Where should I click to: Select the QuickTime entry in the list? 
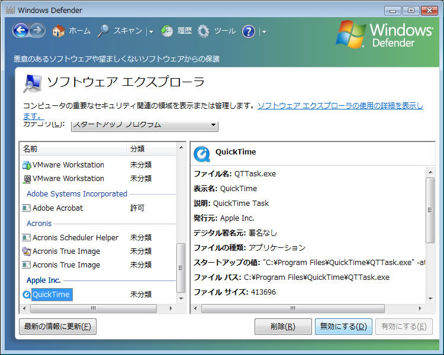(52, 295)
